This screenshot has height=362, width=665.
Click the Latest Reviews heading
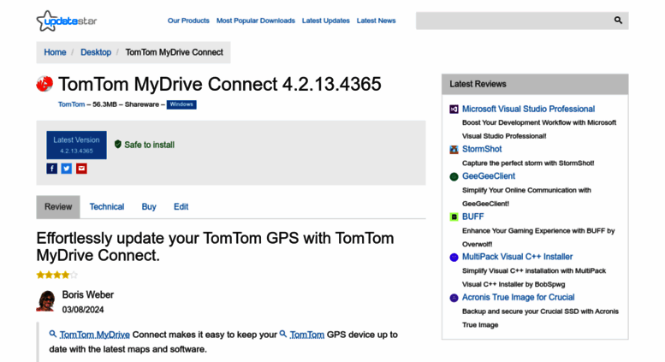(x=478, y=84)
